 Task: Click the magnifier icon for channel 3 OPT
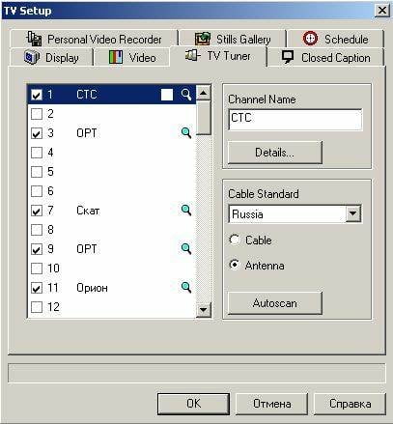[x=186, y=132]
